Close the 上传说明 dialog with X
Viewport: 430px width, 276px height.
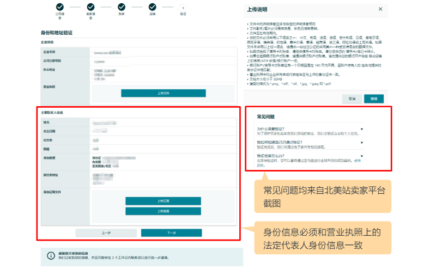(x=380, y=9)
